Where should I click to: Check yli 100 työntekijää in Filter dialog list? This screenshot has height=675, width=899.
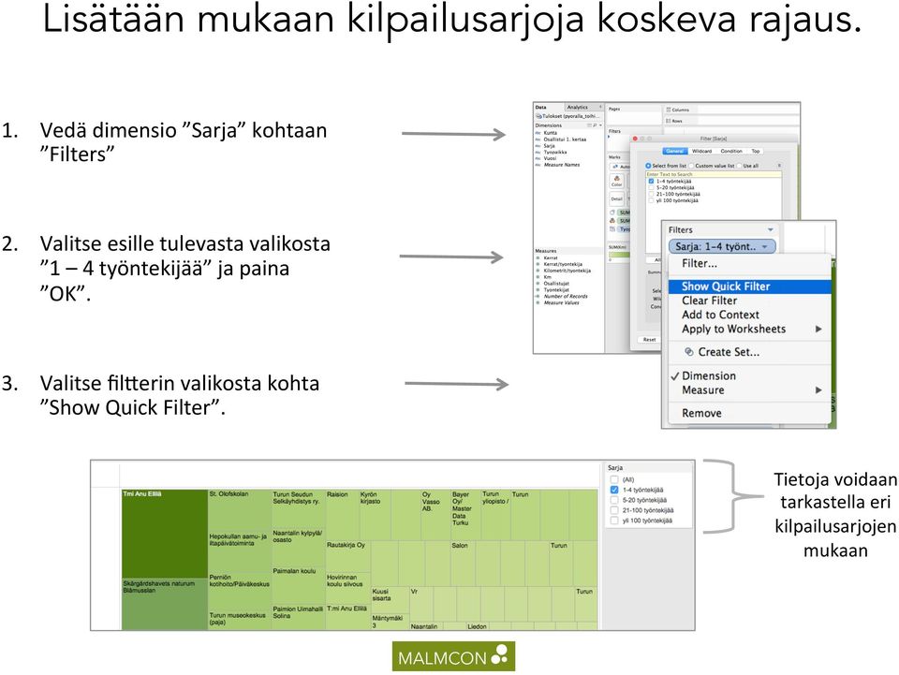651,200
